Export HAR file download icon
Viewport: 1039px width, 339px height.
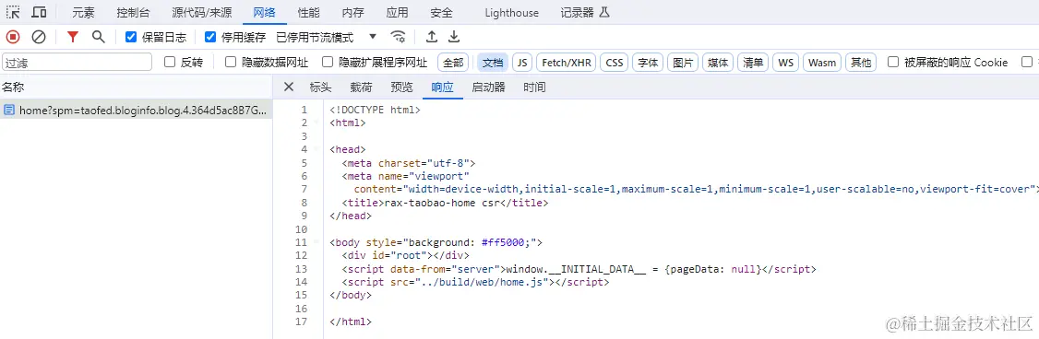point(455,37)
